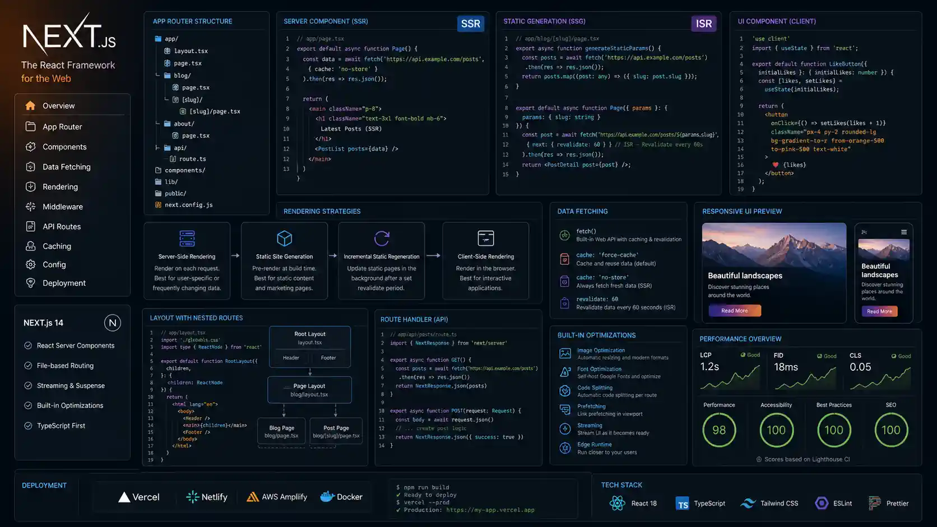Viewport: 937px width, 527px height.
Task: Click the Overview home icon in sidebar
Action: pyautogui.click(x=30, y=105)
